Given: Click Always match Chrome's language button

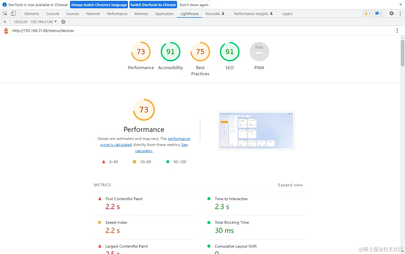Looking at the screenshot, I should coord(99,5).
